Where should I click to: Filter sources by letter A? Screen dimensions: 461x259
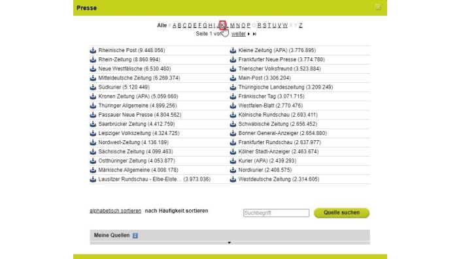coord(175,25)
